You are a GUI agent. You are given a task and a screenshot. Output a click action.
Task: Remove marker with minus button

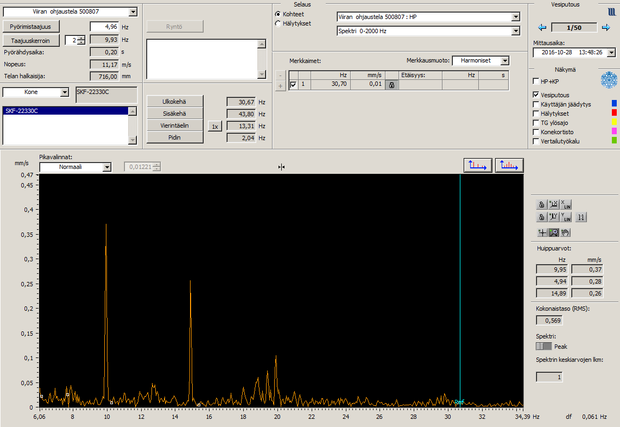tap(280, 75)
